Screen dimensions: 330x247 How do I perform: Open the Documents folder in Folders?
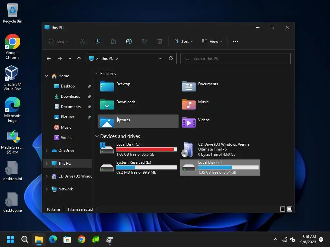[220, 86]
